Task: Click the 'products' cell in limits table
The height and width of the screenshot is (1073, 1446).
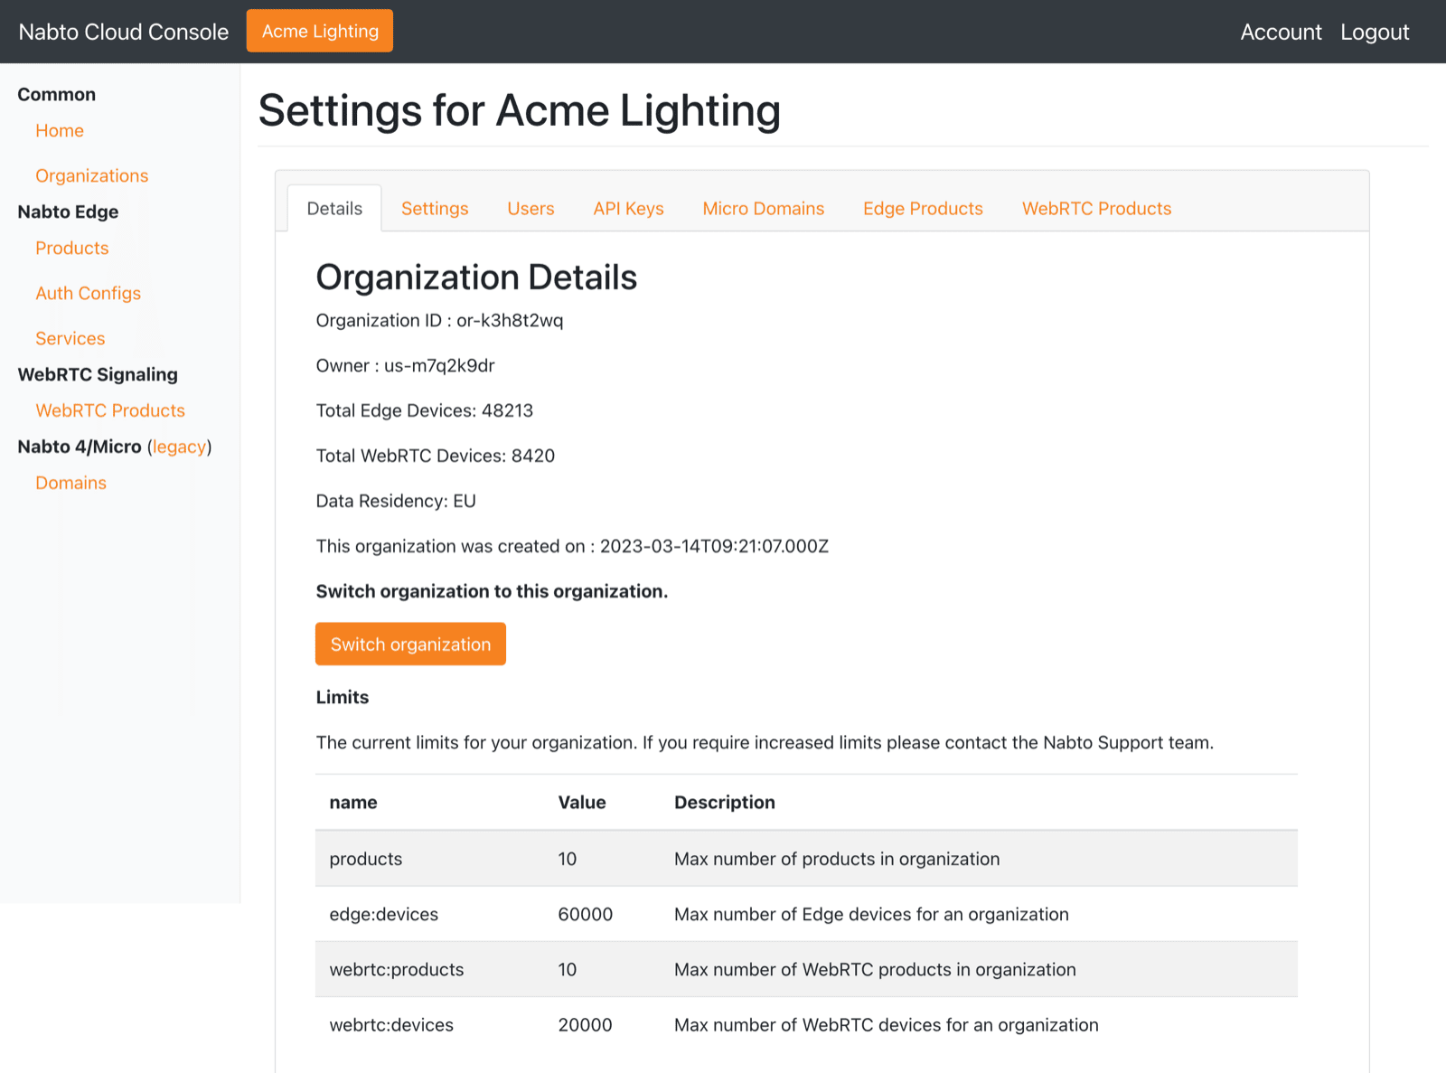Action: point(366,859)
